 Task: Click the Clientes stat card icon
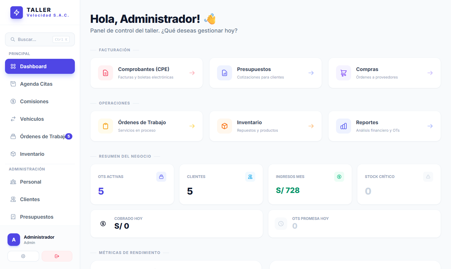[x=250, y=177]
